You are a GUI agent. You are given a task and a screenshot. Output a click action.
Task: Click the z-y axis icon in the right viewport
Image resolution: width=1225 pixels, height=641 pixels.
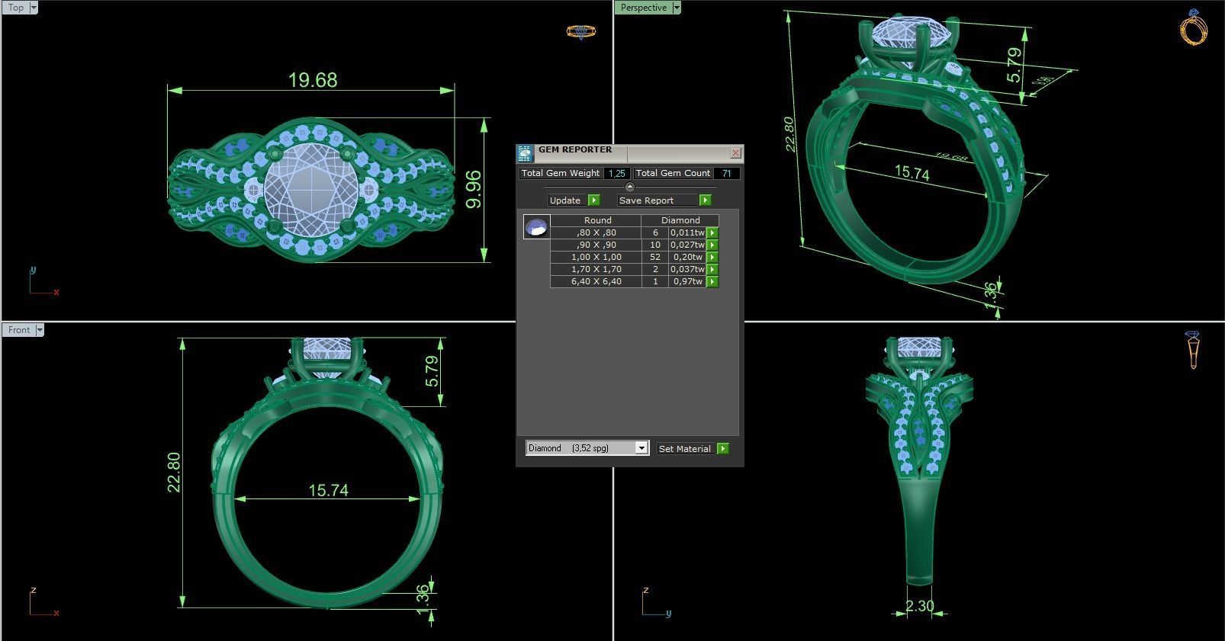click(657, 602)
